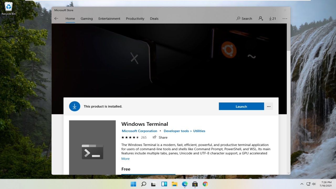Open the Utilities subcategory link
The height and width of the screenshot is (189, 336).
pos(199,131)
